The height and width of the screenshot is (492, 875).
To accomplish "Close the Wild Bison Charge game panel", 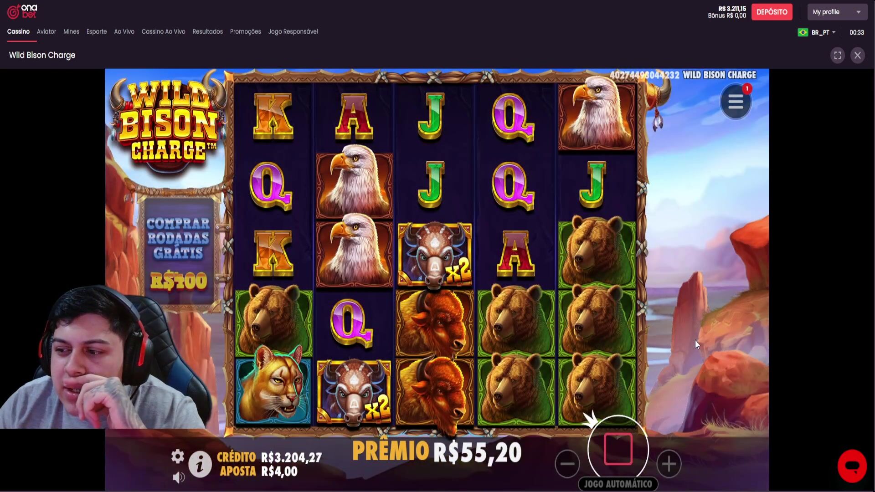I will pyautogui.click(x=858, y=56).
